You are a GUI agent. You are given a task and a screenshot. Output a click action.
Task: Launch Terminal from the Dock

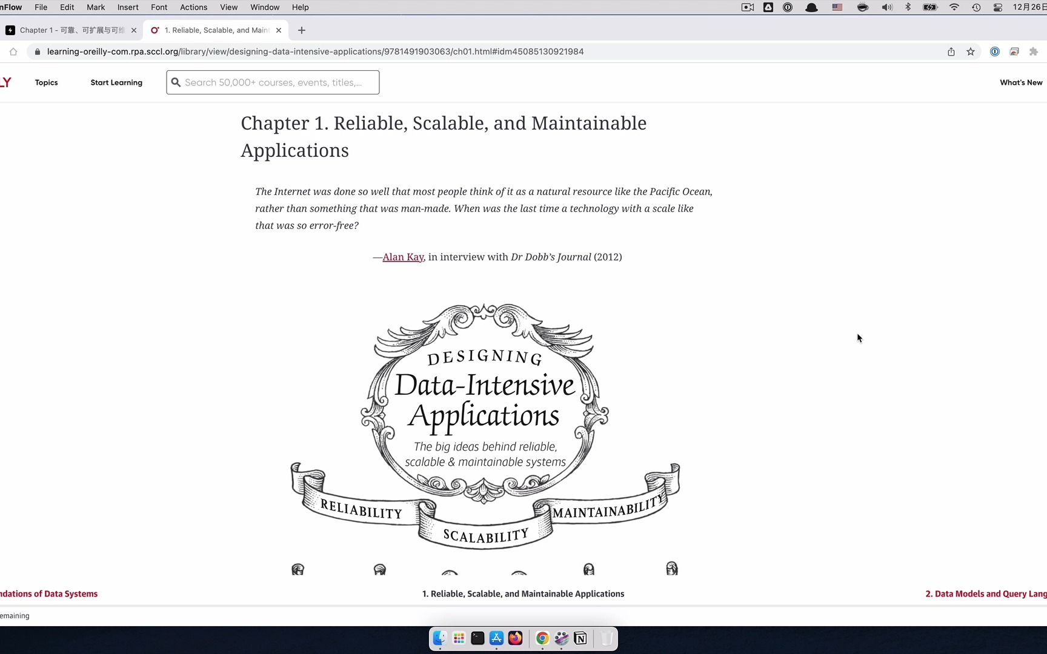tap(477, 638)
